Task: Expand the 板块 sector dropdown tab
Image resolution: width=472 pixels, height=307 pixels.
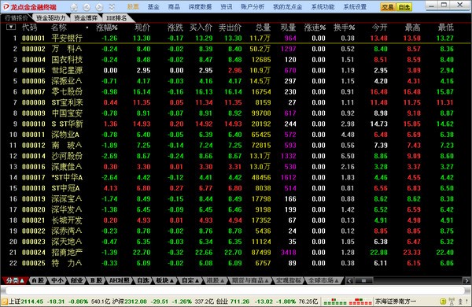Action: [x=164, y=280]
